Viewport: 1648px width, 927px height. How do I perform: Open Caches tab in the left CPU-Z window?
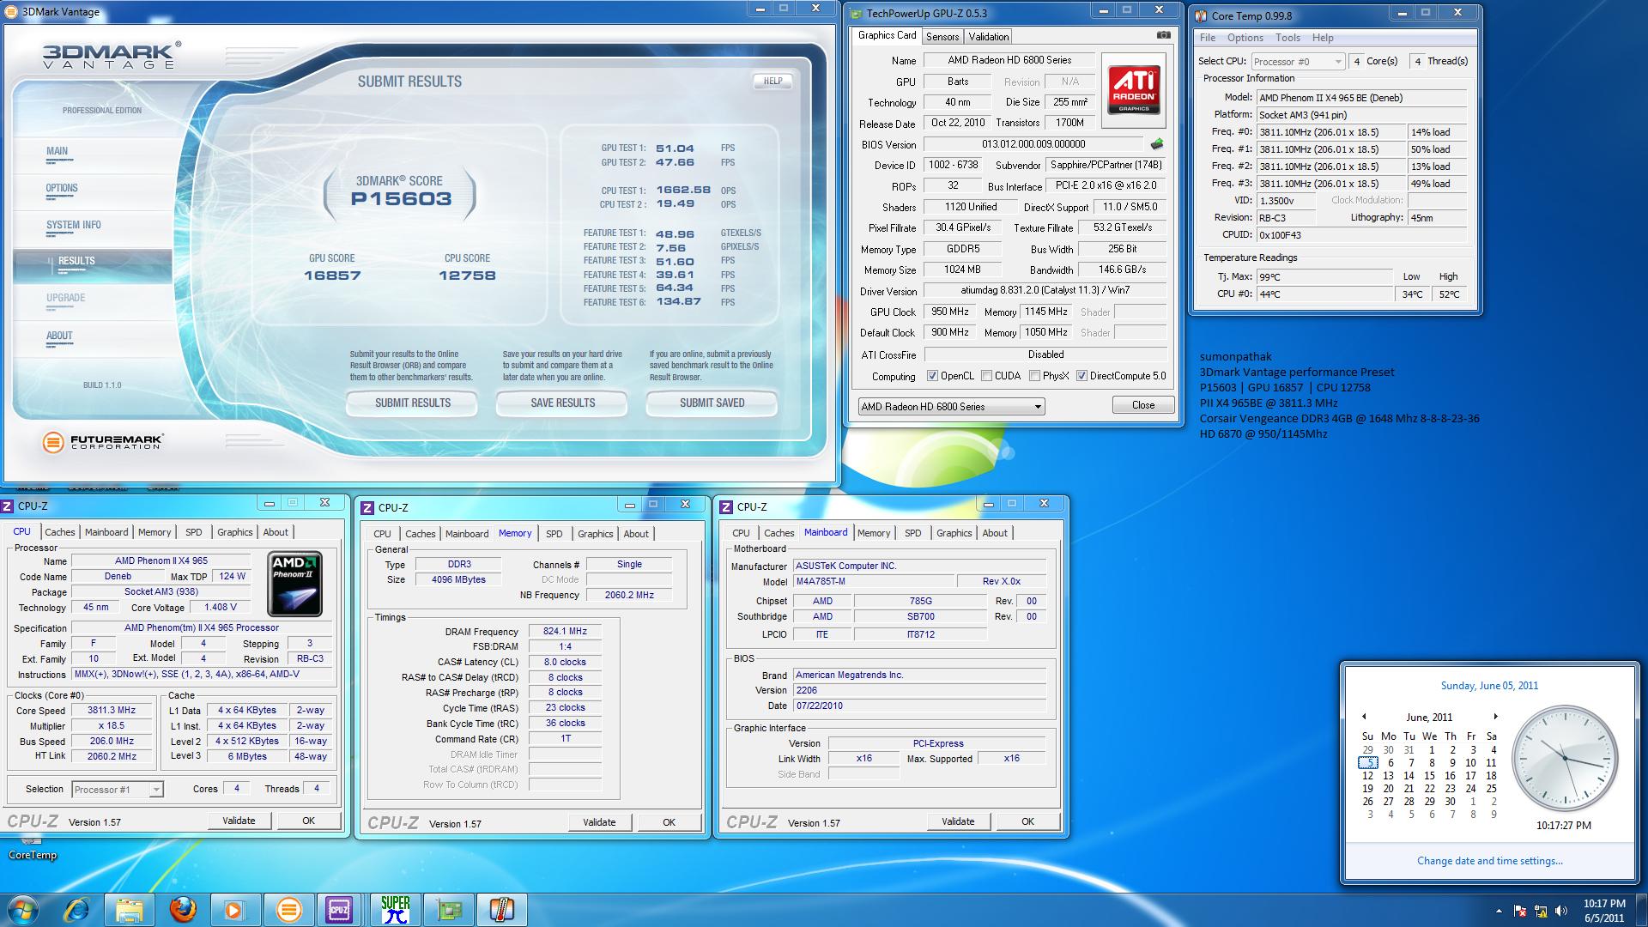[x=60, y=532]
